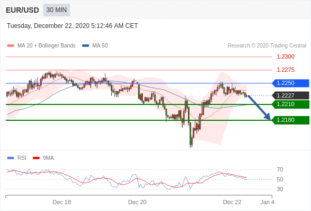Click the 9MA red legend swatch
The height and width of the screenshot is (211, 311).
click(36, 158)
